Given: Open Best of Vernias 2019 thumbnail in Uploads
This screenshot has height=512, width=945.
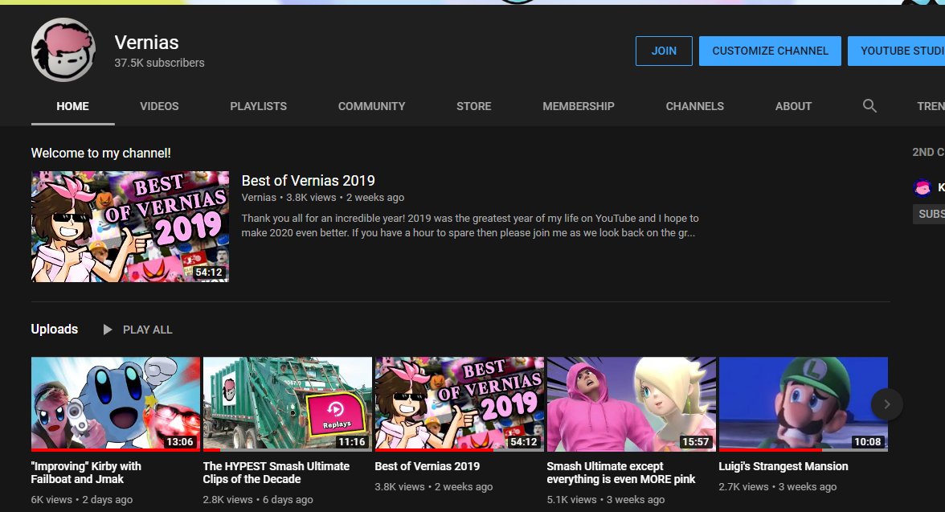Looking at the screenshot, I should (x=460, y=404).
